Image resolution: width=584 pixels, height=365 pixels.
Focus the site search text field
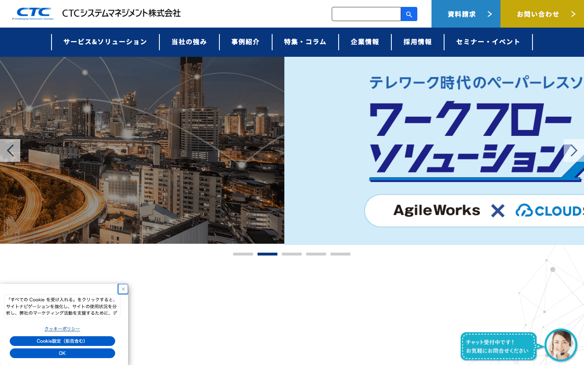coord(366,14)
